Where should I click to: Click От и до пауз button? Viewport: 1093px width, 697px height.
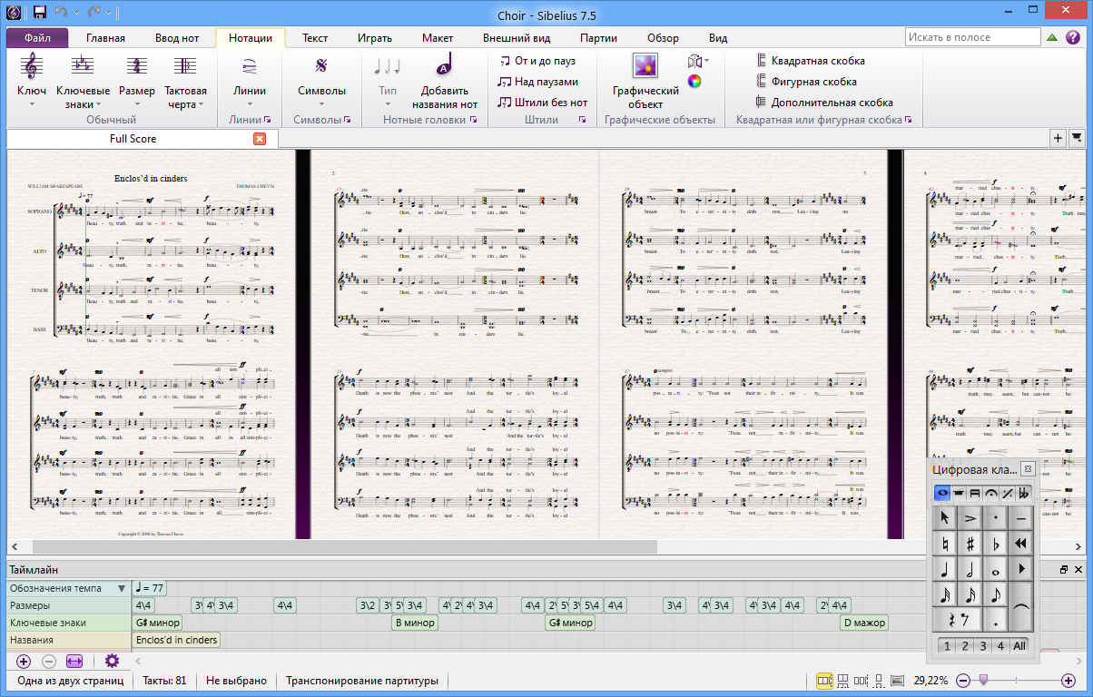pyautogui.click(x=537, y=61)
